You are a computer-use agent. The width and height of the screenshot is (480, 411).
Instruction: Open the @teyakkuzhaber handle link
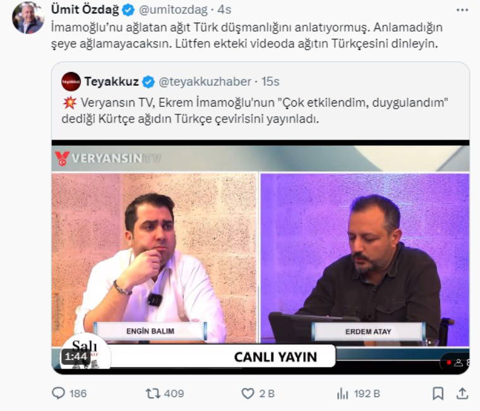205,81
